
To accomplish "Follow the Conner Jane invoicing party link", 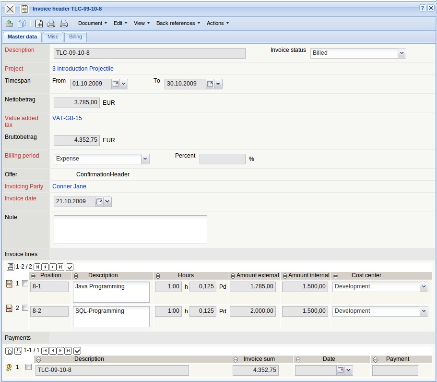I will coord(69,186).
